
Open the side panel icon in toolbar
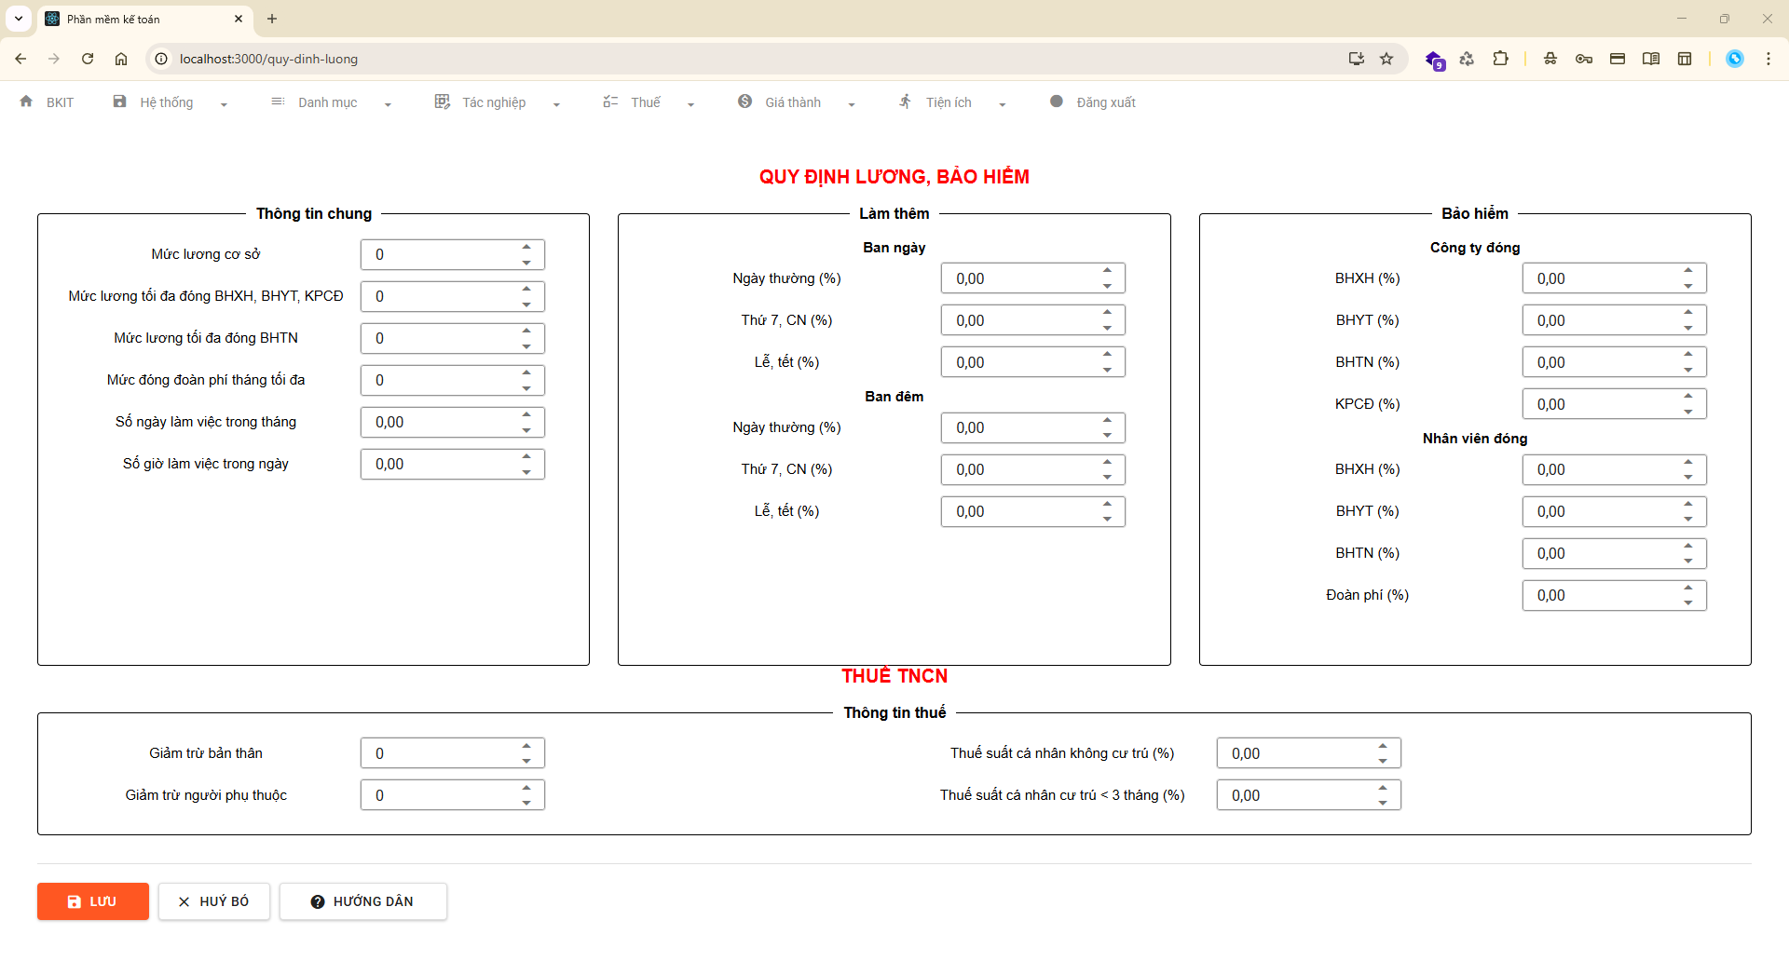(1685, 59)
